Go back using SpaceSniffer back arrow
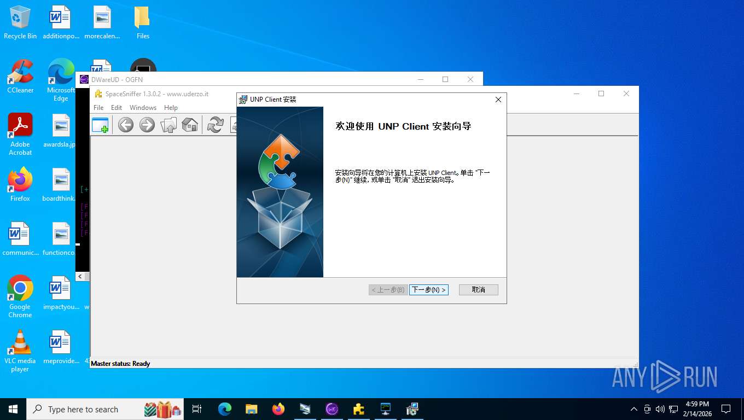Viewport: 744px width, 420px height. click(x=126, y=125)
